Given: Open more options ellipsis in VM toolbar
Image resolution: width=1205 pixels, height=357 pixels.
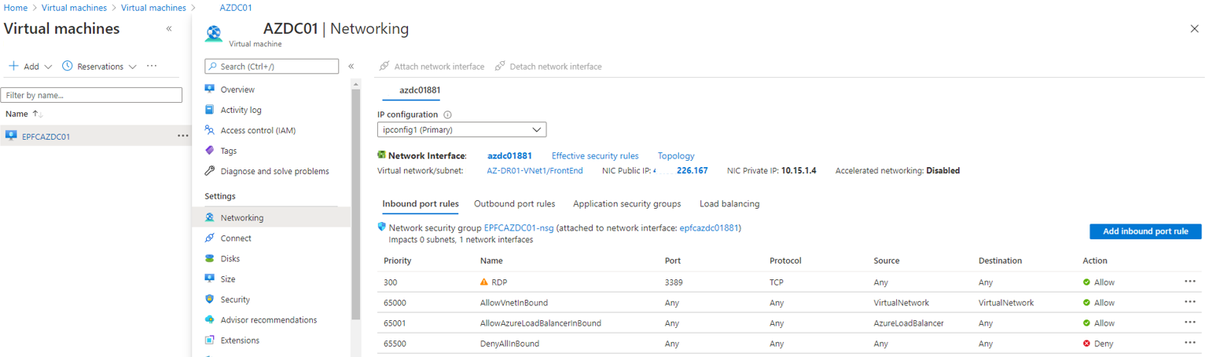Looking at the screenshot, I should pyautogui.click(x=152, y=66).
